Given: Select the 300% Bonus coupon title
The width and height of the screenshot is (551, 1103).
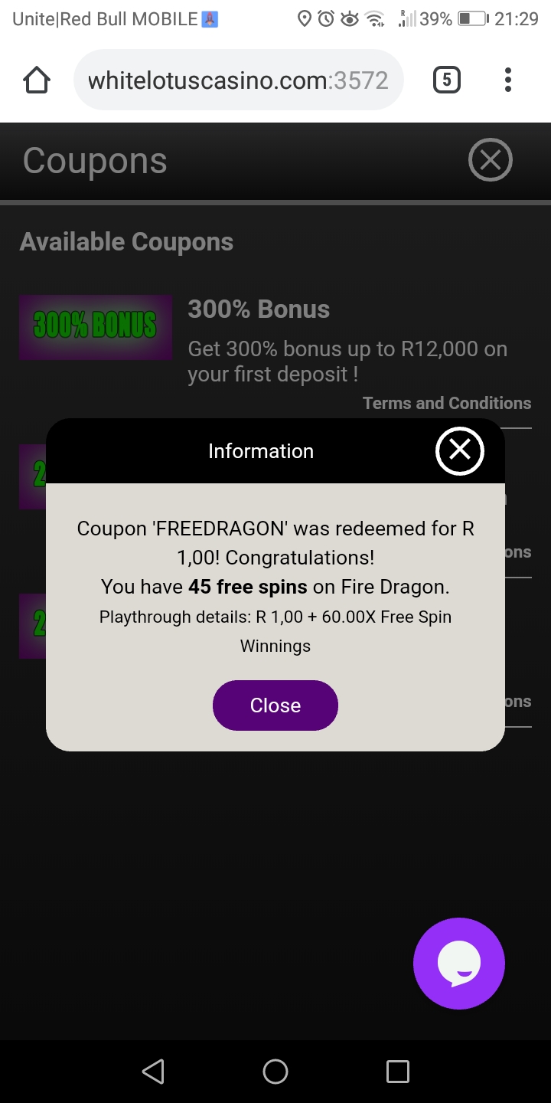Looking at the screenshot, I should [x=259, y=309].
